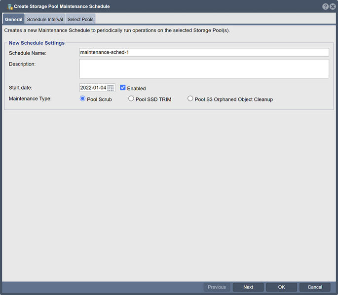The height and width of the screenshot is (295, 338).
Task: Click the Description label
Action: coord(22,64)
